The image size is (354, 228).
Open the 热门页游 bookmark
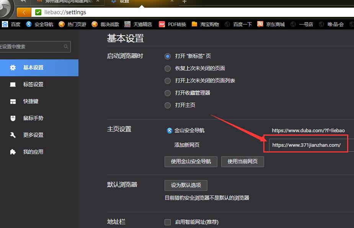72,24
